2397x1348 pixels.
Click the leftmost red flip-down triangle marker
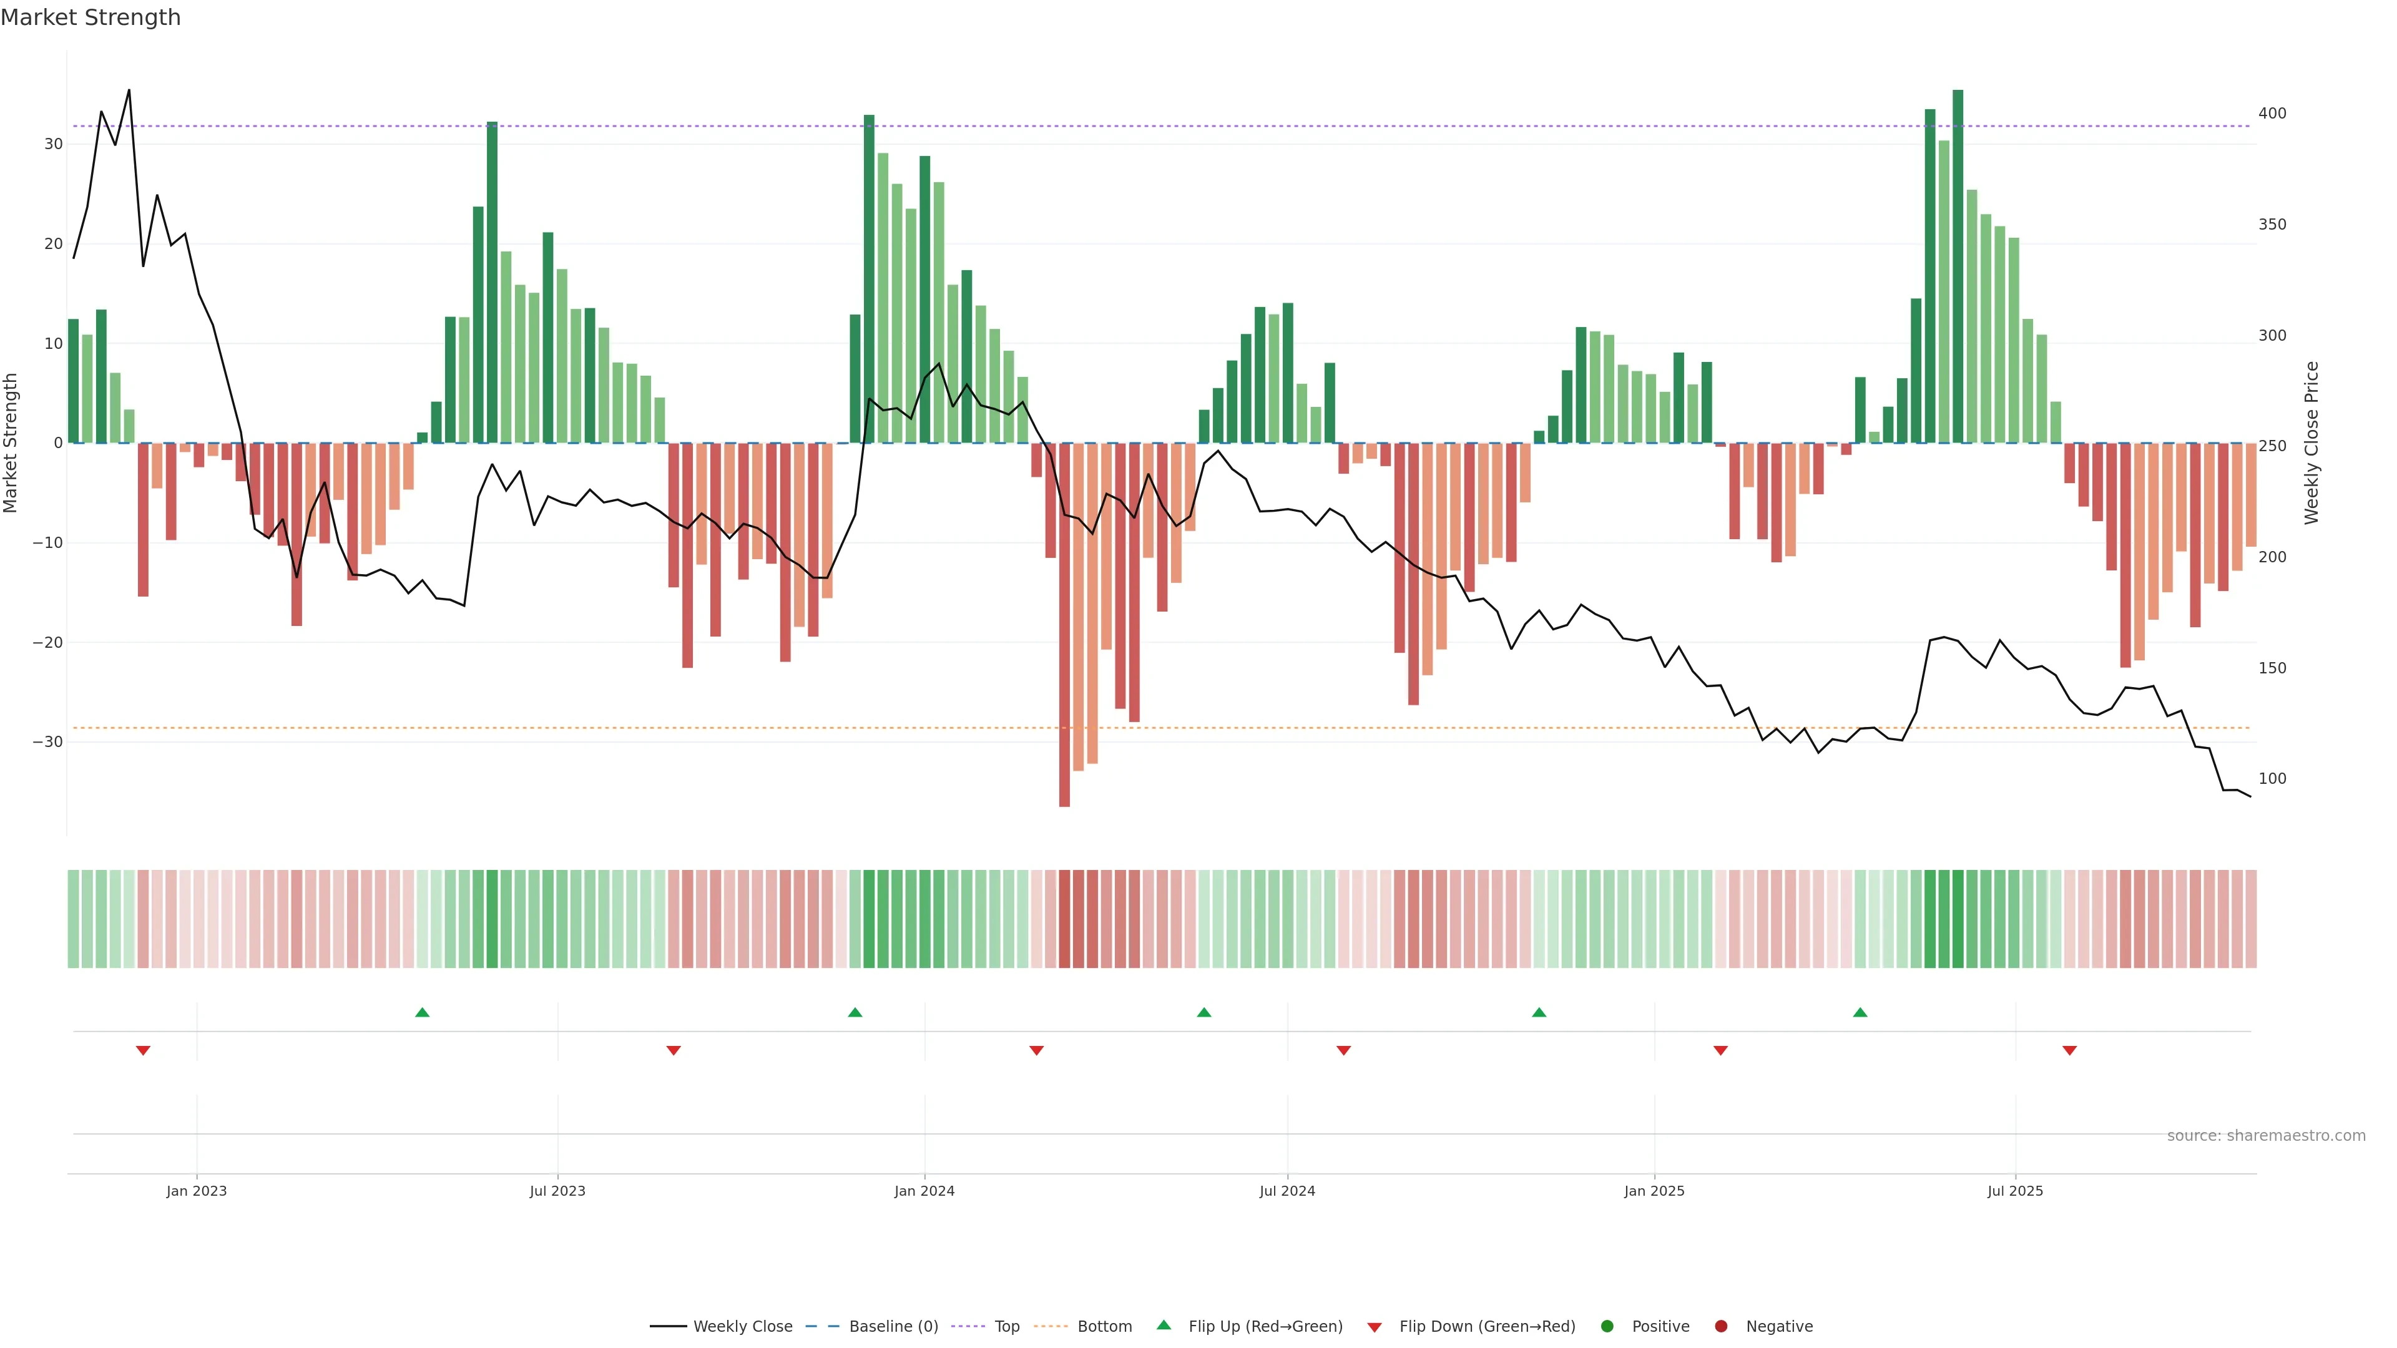click(x=144, y=1050)
